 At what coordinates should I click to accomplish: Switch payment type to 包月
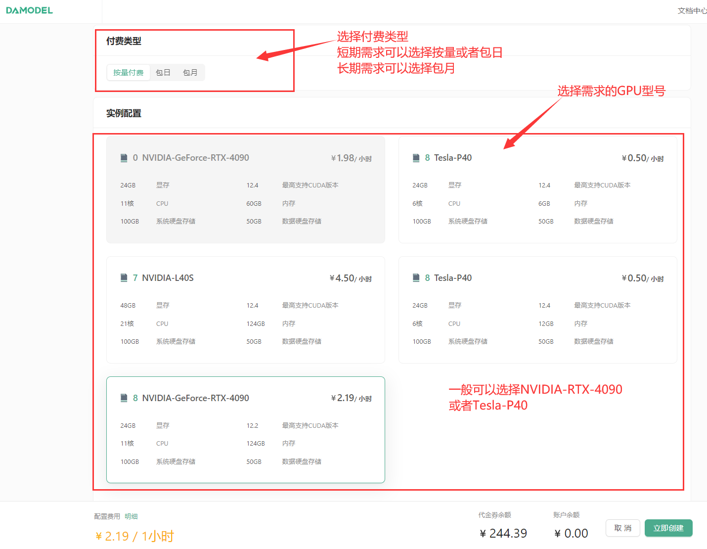190,72
